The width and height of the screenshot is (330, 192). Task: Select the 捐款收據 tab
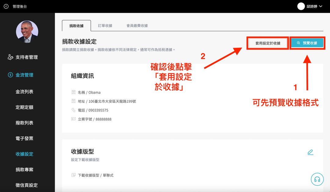click(76, 26)
